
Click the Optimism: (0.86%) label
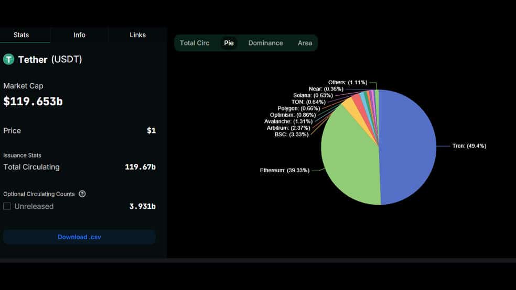(293, 115)
